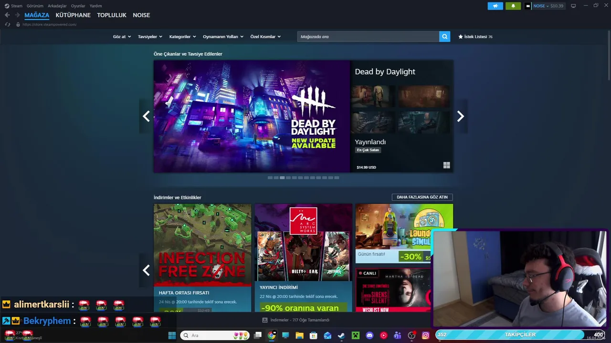Open the Dead by Daylight banner image
Viewport: 611px width, 343px height.
point(252,116)
